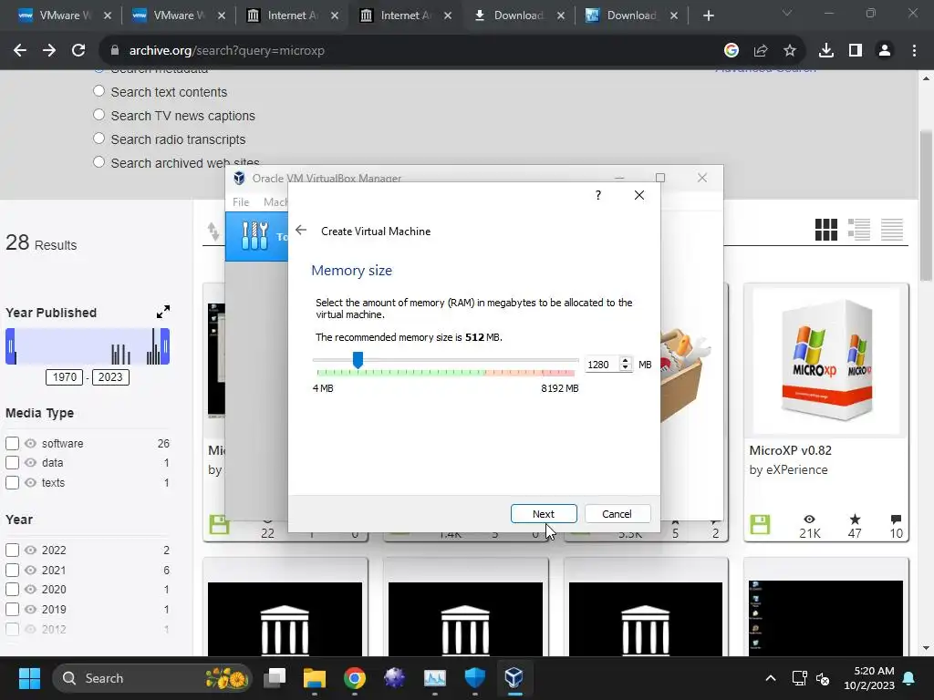Increase memory size with spinner up arrow
The image size is (934, 700).
click(x=625, y=360)
